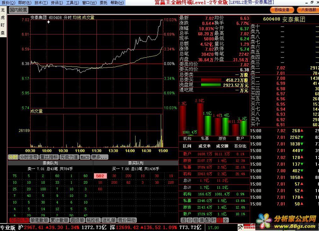The height and width of the screenshot is (231, 319).
Task: Click the 区间 table header
Action: pyautogui.click(x=187, y=146)
